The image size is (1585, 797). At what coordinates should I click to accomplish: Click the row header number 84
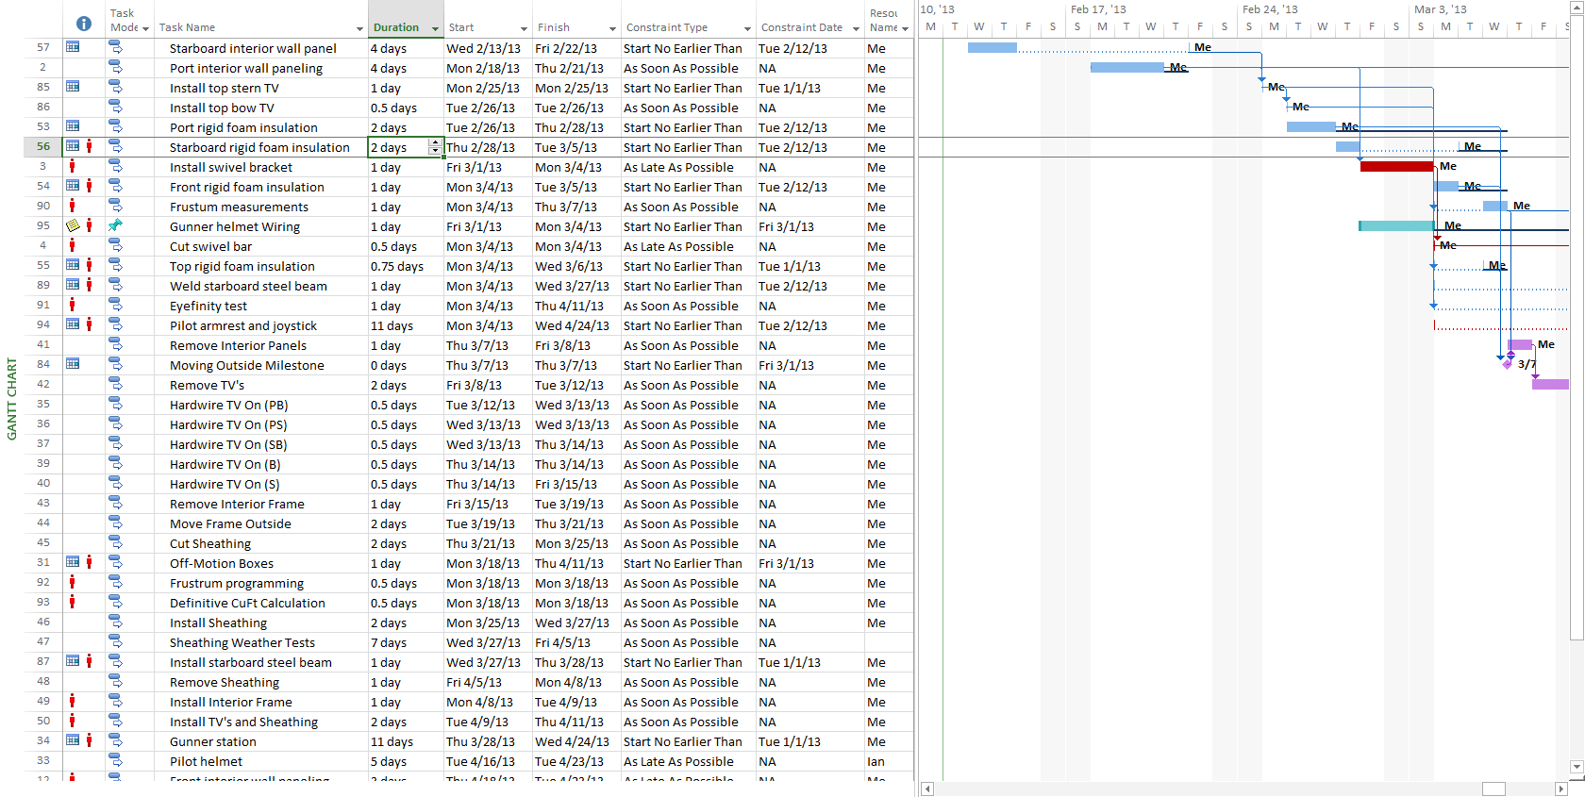click(43, 364)
